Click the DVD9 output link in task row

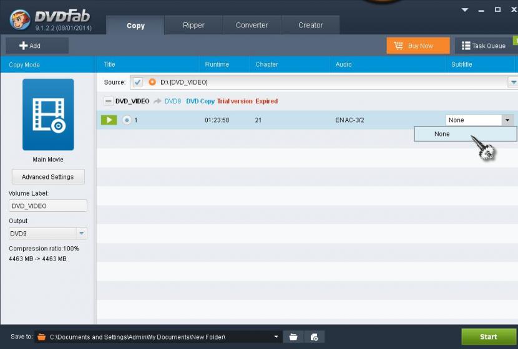pos(173,101)
